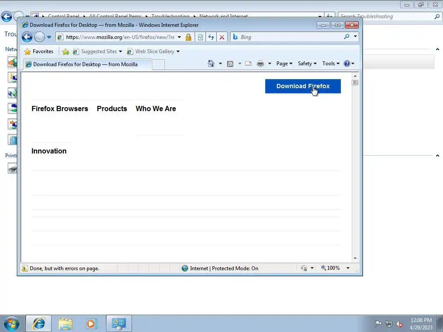This screenshot has height=332, width=443.
Task: Click the taskbar clock 12:08 PM
Action: [421, 320]
